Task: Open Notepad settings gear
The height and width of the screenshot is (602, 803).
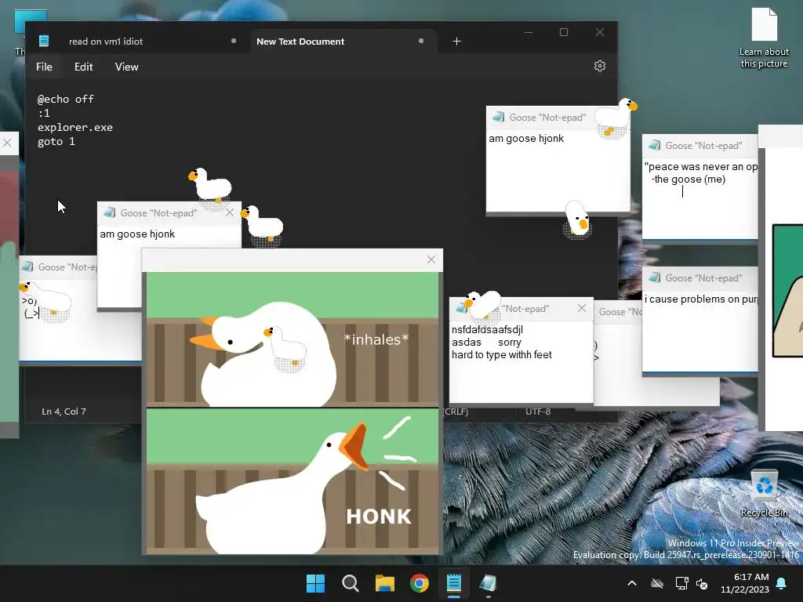Action: 600,66
